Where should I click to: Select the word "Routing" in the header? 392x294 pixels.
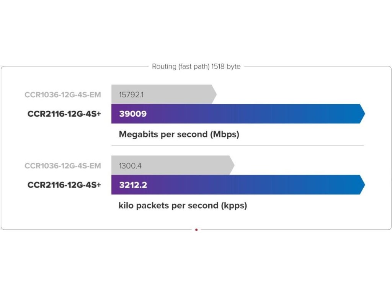click(x=163, y=67)
